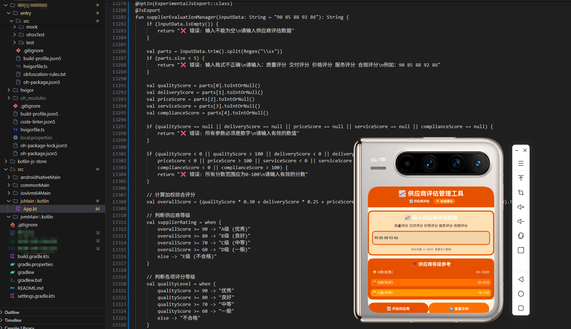
Task: Click the settings.gradle.kts Kotlin icon
Action: point(13,296)
